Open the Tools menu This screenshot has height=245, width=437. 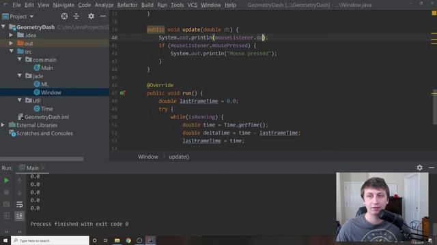point(178,5)
